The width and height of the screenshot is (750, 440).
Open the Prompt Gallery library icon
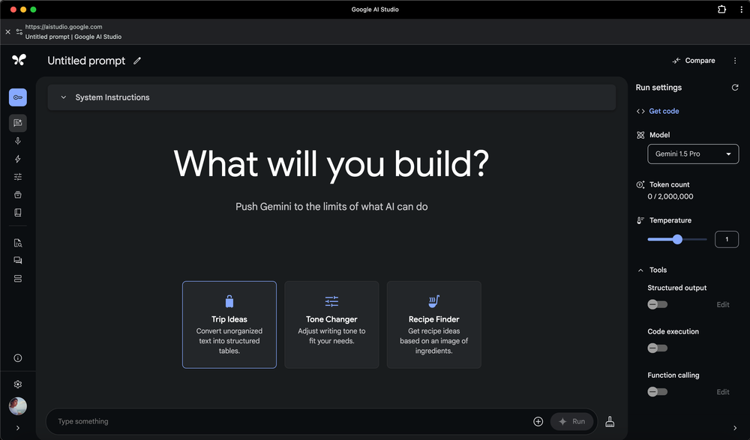click(18, 212)
